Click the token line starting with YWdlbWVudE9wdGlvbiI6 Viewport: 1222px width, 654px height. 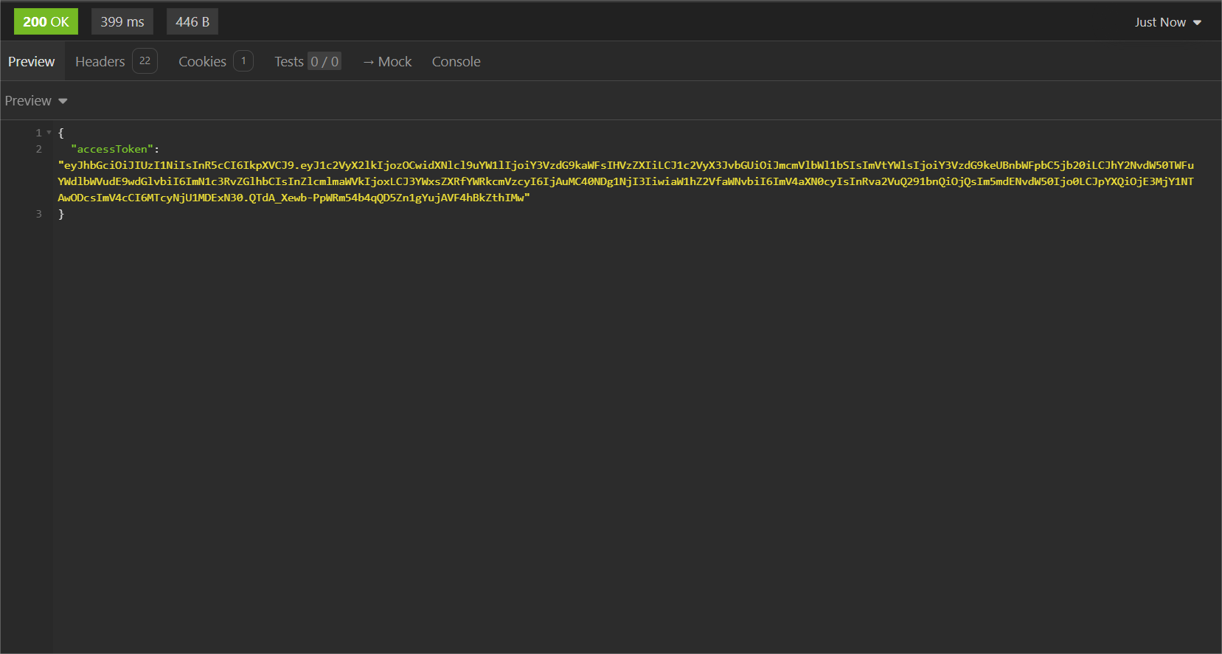(625, 181)
